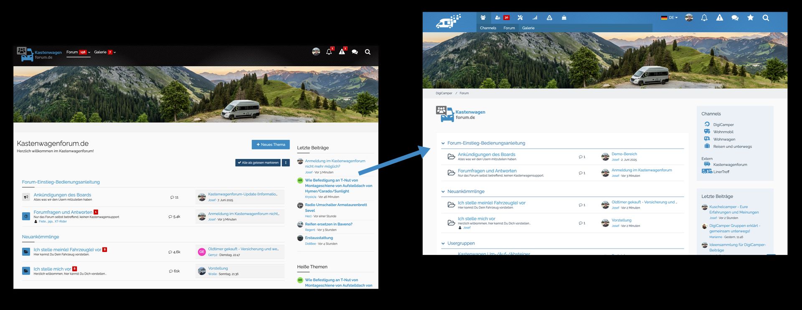The image size is (802, 310).
Task: Open Demo-Bereich latest post link
Action: pos(624,154)
